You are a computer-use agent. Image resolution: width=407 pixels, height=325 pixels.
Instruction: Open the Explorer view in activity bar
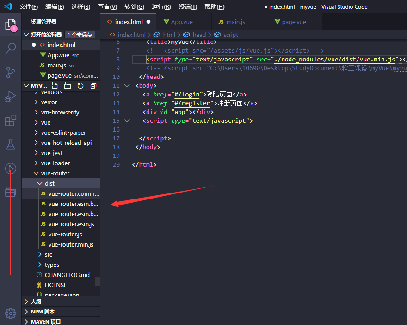coord(11,25)
